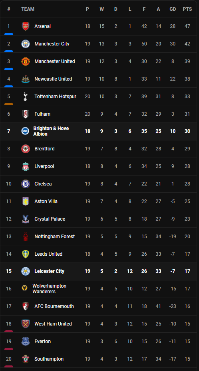This screenshot has width=199, height=371.
Task: Click Southampton's row position number 20
Action: pyautogui.click(x=9, y=359)
